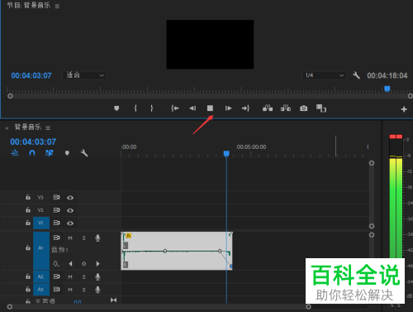Click Program monitor timecode 00:04:03:07

coord(31,75)
